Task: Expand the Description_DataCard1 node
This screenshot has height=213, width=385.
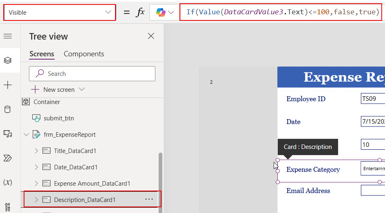Action: (36, 200)
